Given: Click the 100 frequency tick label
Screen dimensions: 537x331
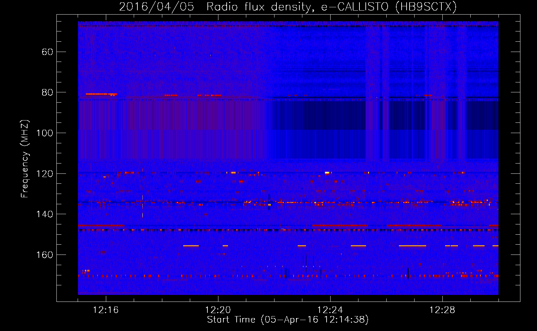Looking at the screenshot, I should click(44, 133).
